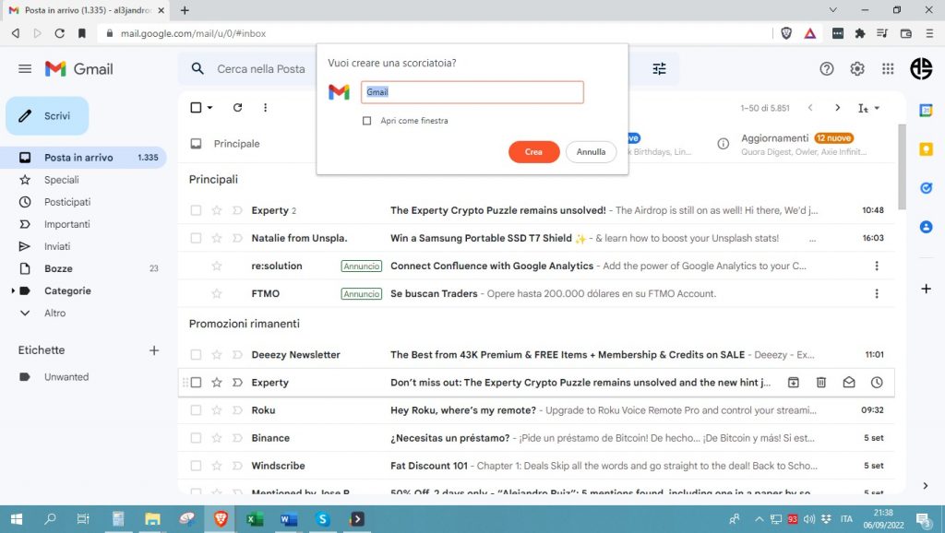
Task: Delete the hovered Experty email
Action: [820, 383]
